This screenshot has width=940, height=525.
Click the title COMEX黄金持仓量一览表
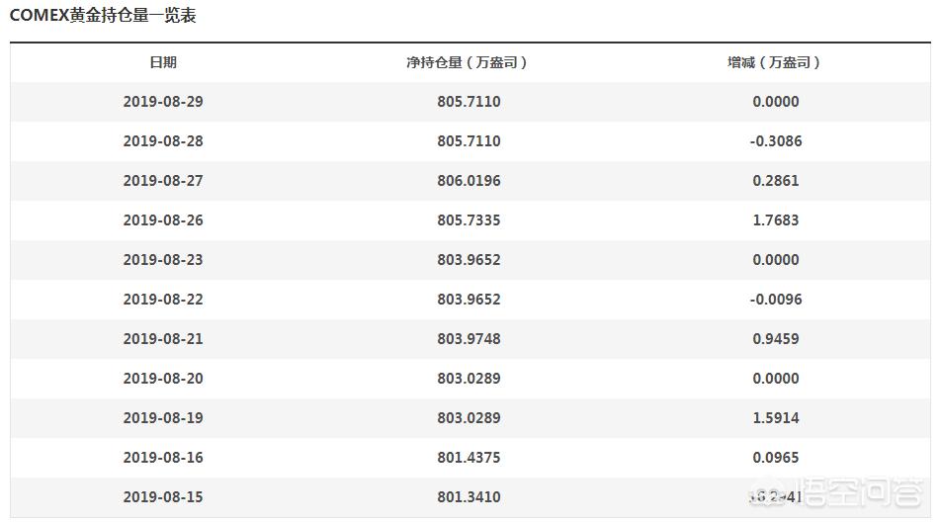click(103, 15)
